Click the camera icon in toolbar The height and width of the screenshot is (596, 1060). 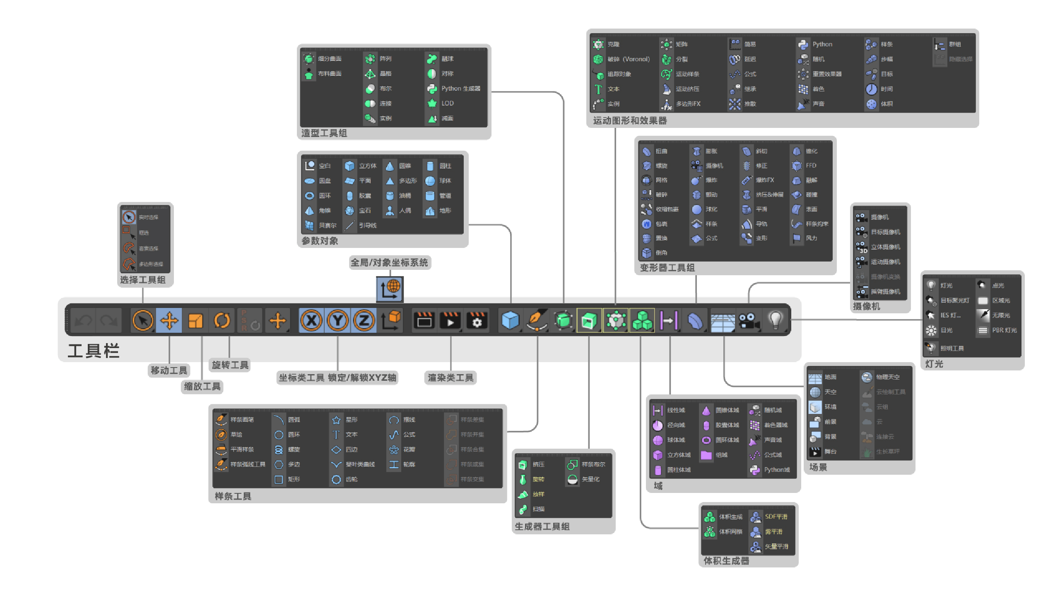pyautogui.click(x=749, y=320)
